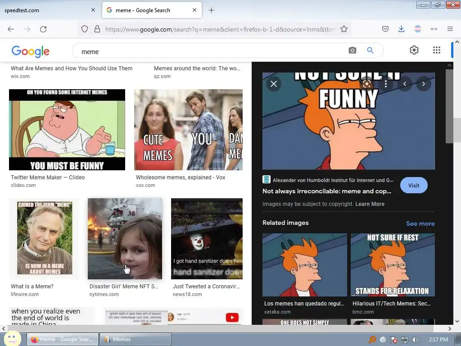Show the previous image in preview

[405, 84]
